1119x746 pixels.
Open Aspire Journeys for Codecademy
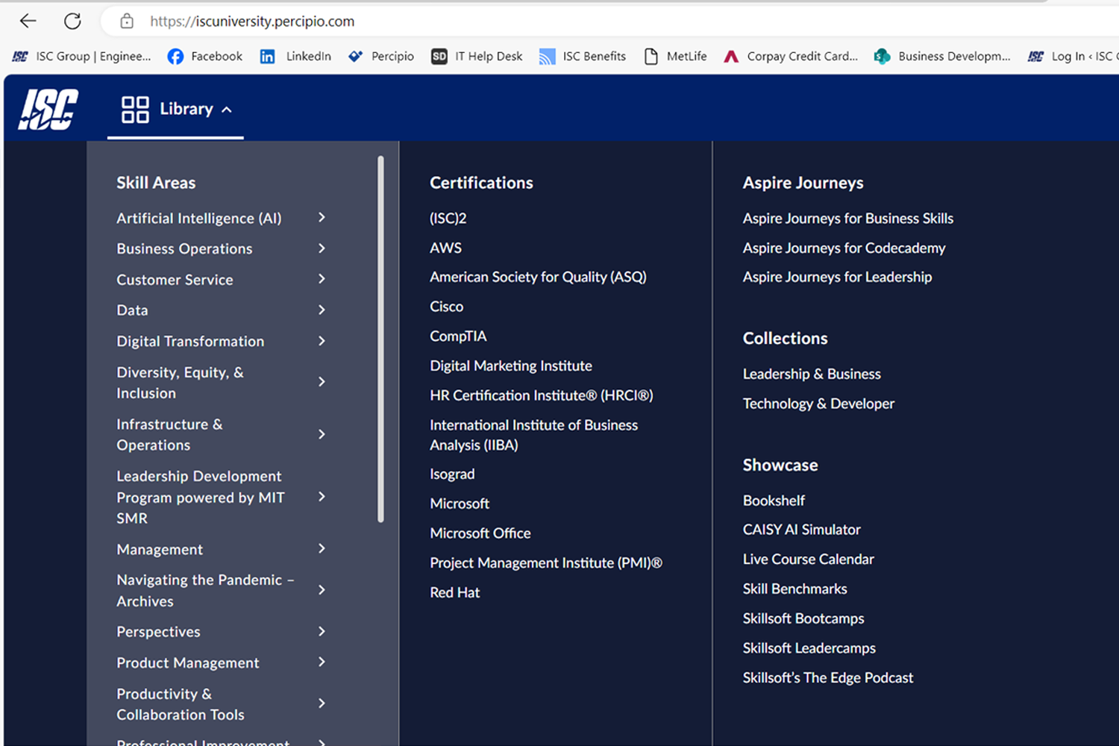point(844,248)
